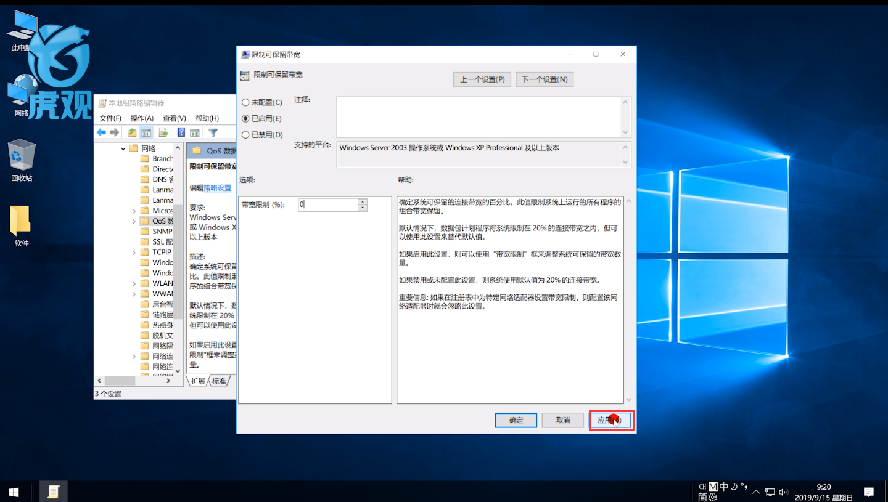888x502 pixels.
Task: Select the 已启用(E) radio button
Action: 245,118
